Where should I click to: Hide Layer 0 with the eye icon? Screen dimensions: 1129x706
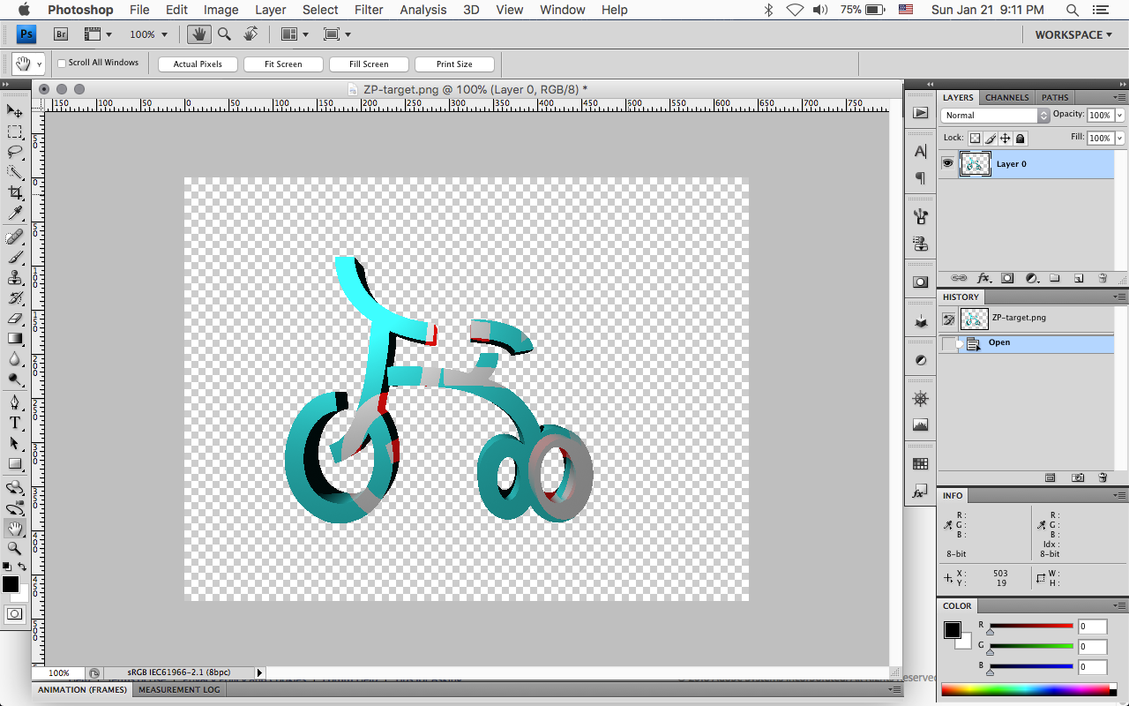pyautogui.click(x=947, y=163)
